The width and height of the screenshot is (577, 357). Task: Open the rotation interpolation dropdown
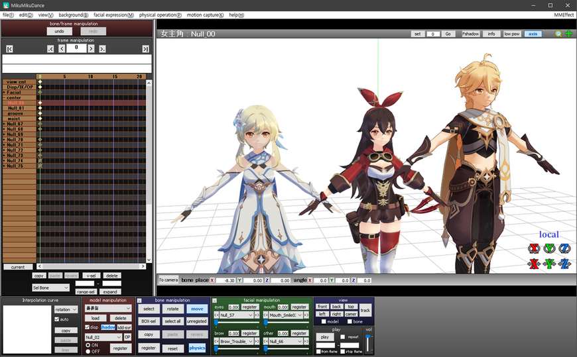tap(66, 309)
